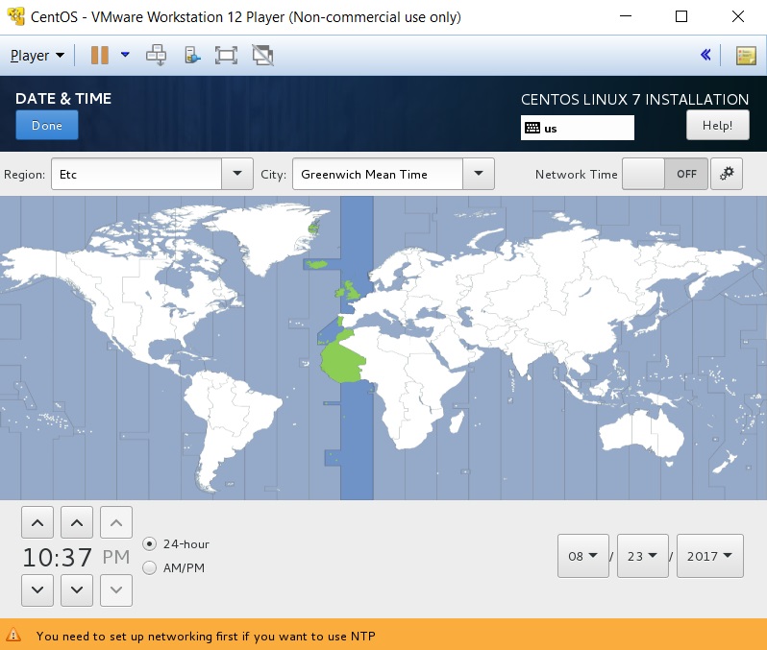Increase the hour with up arrow
Image resolution: width=767 pixels, height=650 pixels.
click(37, 523)
